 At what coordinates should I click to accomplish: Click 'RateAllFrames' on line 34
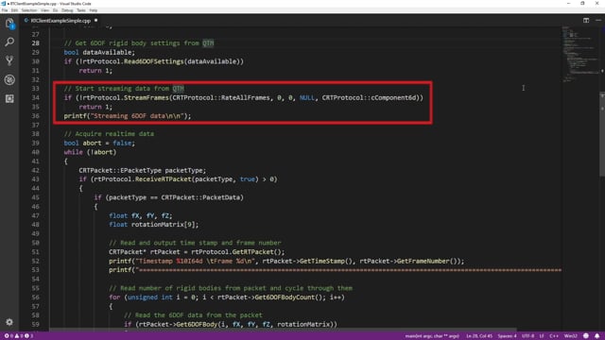click(x=246, y=97)
